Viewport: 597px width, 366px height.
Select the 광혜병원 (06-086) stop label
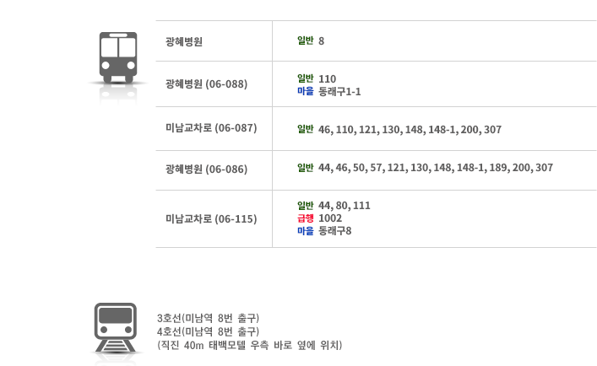click(206, 170)
